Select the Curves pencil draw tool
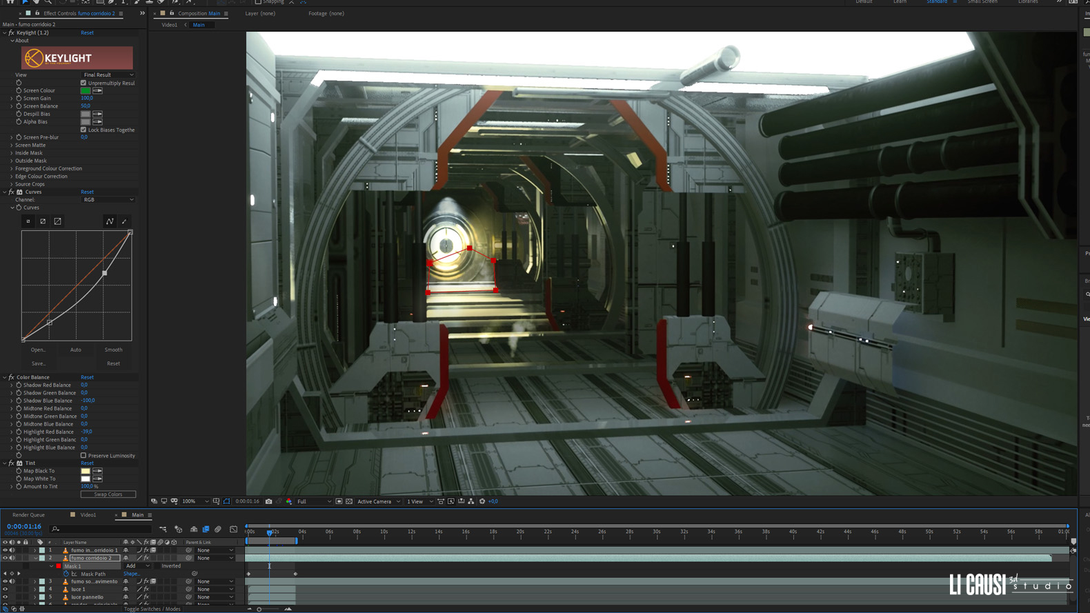The height and width of the screenshot is (613, 1090). pyautogui.click(x=124, y=221)
